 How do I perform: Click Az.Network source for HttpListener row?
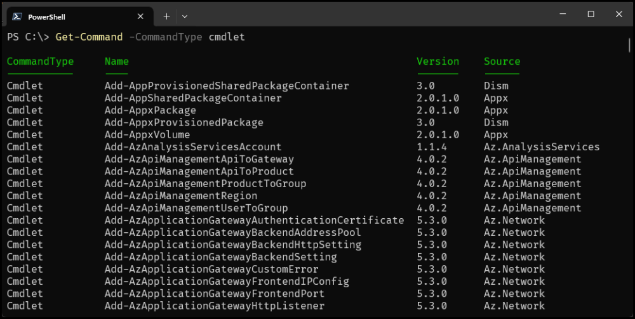tap(514, 306)
